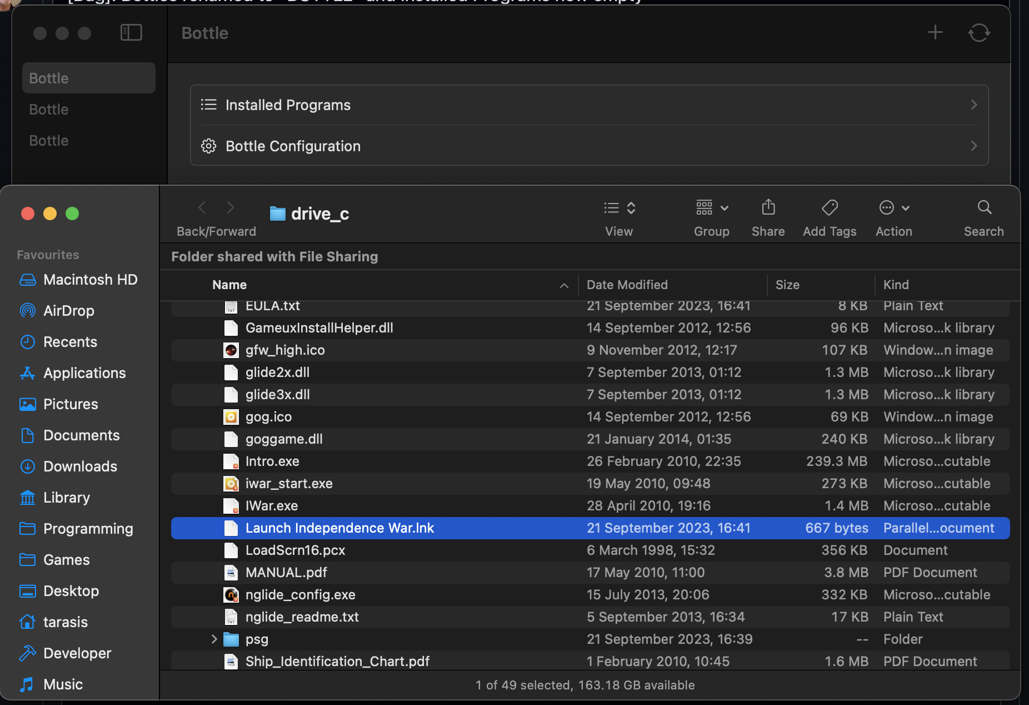Select MANUAL.pdf file

(590, 573)
